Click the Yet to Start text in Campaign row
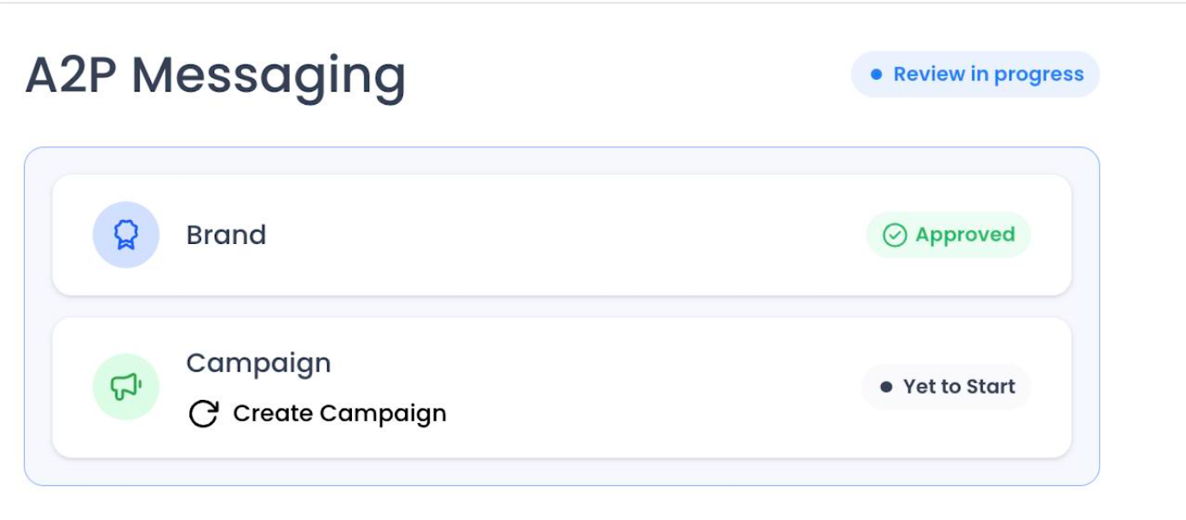Image resolution: width=1186 pixels, height=520 pixels. [x=959, y=387]
